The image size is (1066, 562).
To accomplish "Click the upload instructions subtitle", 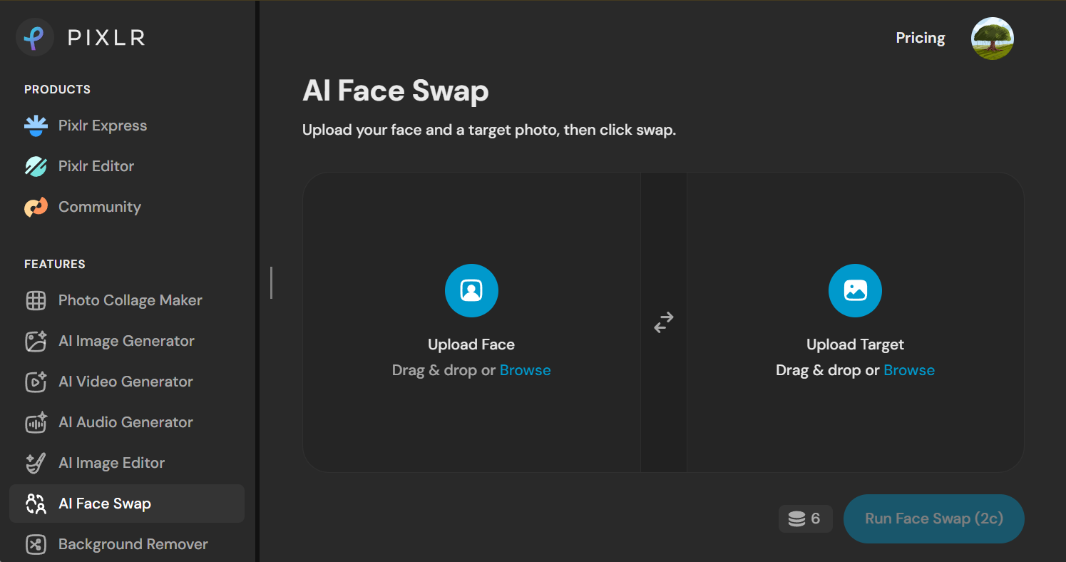I will (x=489, y=131).
